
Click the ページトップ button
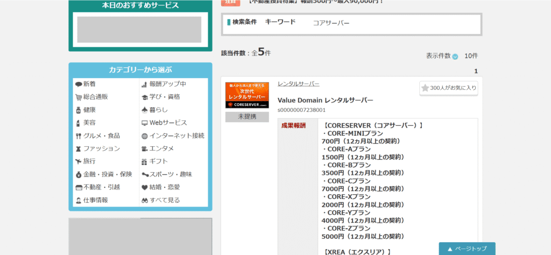[467, 249]
